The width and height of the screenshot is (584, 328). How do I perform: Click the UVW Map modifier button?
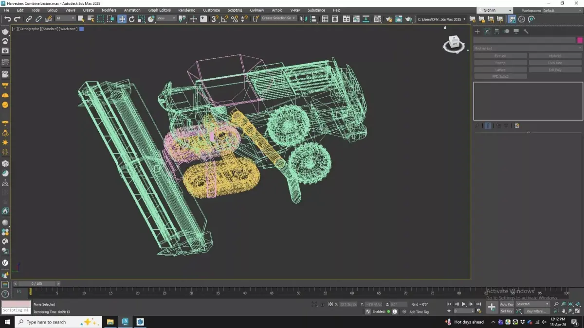(555, 63)
